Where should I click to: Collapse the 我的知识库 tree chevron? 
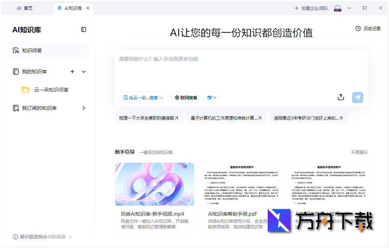(x=84, y=71)
